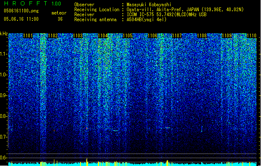Click the 0.9 kHz axis label
Screen dimensions: 261x166
coord(4,95)
